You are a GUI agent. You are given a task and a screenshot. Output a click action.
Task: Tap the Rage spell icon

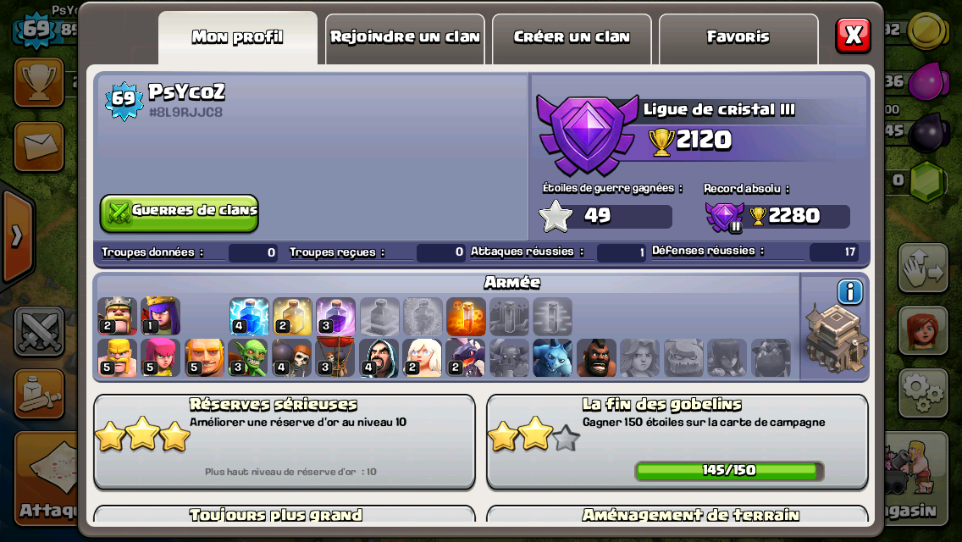[x=335, y=317]
